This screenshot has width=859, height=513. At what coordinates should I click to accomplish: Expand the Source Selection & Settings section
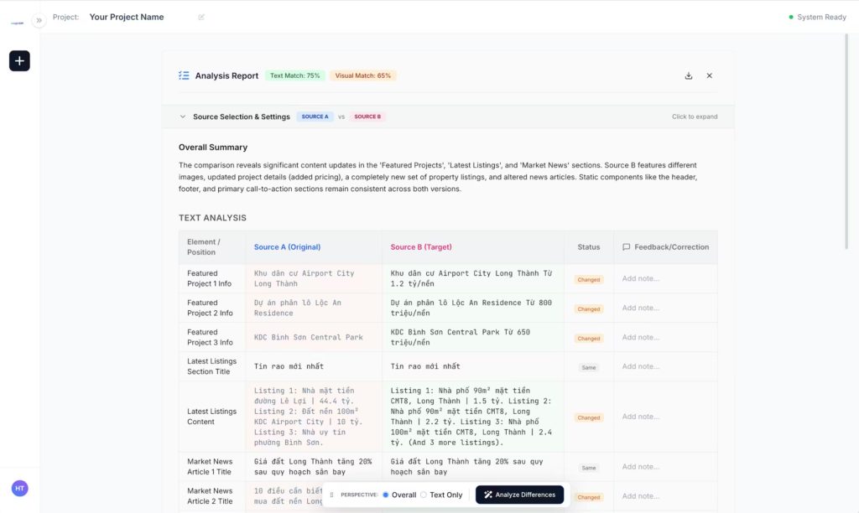click(x=183, y=117)
